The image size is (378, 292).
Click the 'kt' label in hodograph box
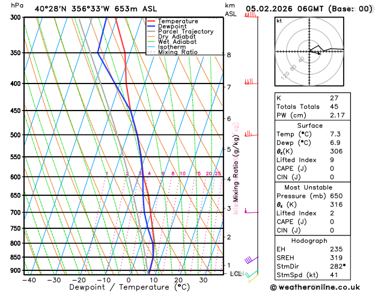pos(279,21)
